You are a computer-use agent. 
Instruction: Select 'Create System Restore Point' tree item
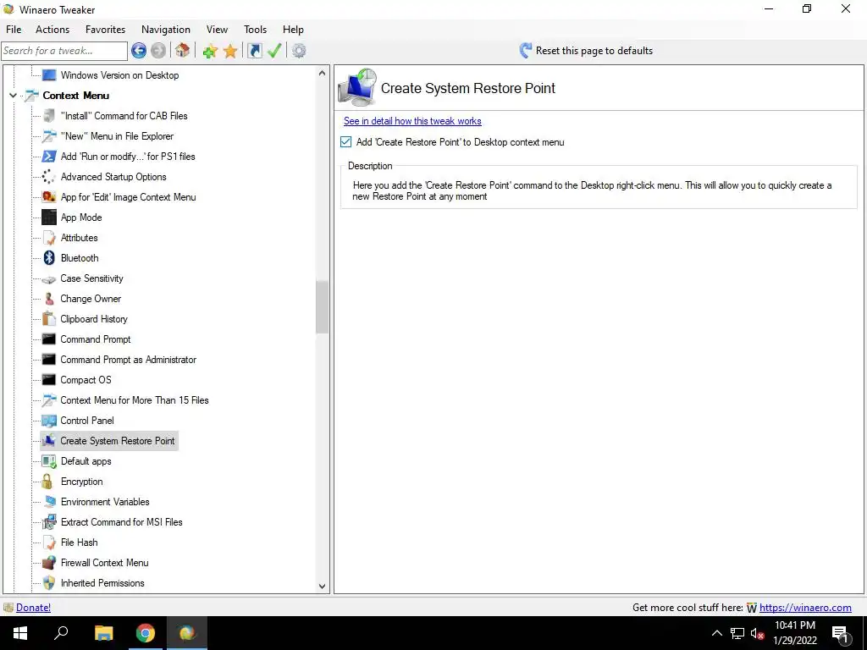coord(117,440)
